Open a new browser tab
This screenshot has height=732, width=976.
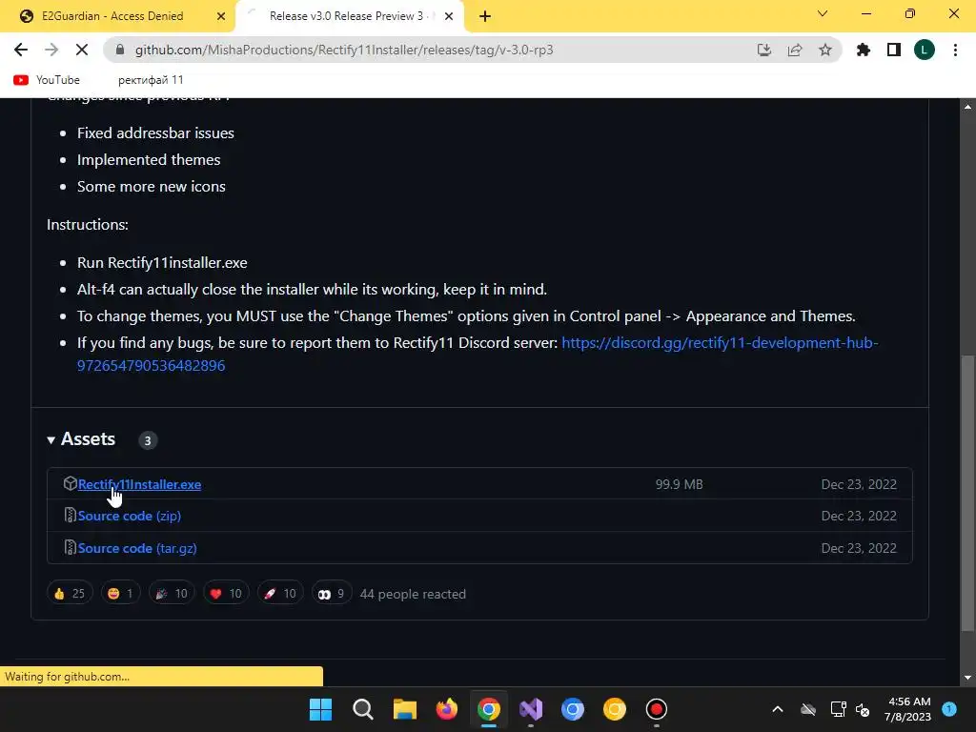pyautogui.click(x=485, y=16)
